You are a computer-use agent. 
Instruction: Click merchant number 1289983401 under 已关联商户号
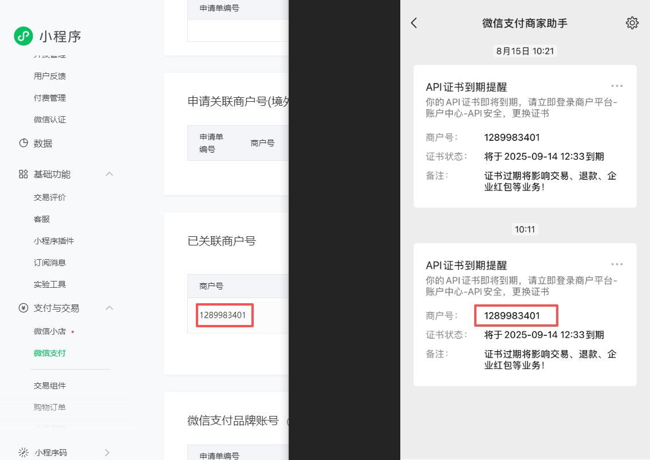tap(223, 315)
